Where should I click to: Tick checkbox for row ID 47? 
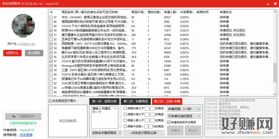pos(51,17)
